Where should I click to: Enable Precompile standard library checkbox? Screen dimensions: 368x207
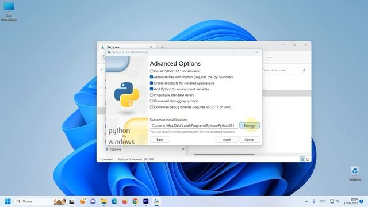click(x=151, y=95)
